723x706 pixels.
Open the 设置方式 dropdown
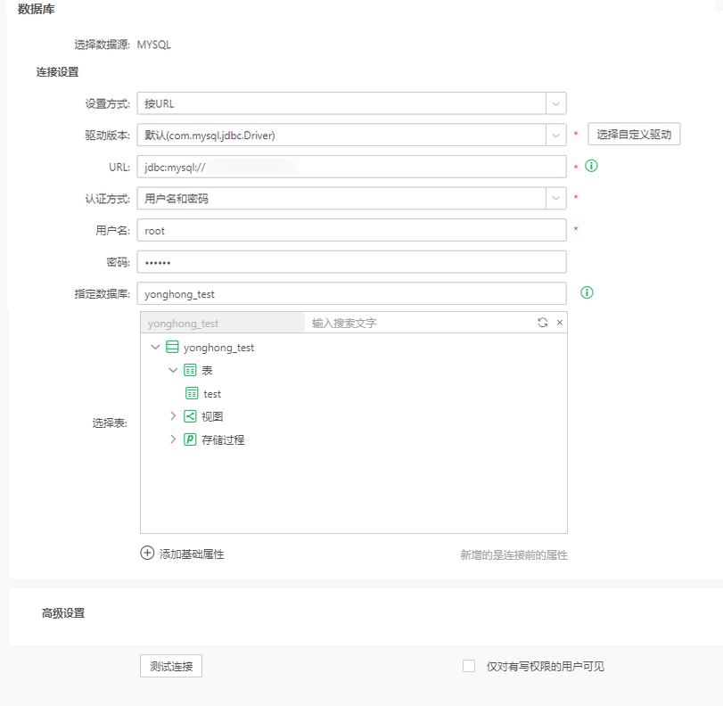[x=556, y=103]
